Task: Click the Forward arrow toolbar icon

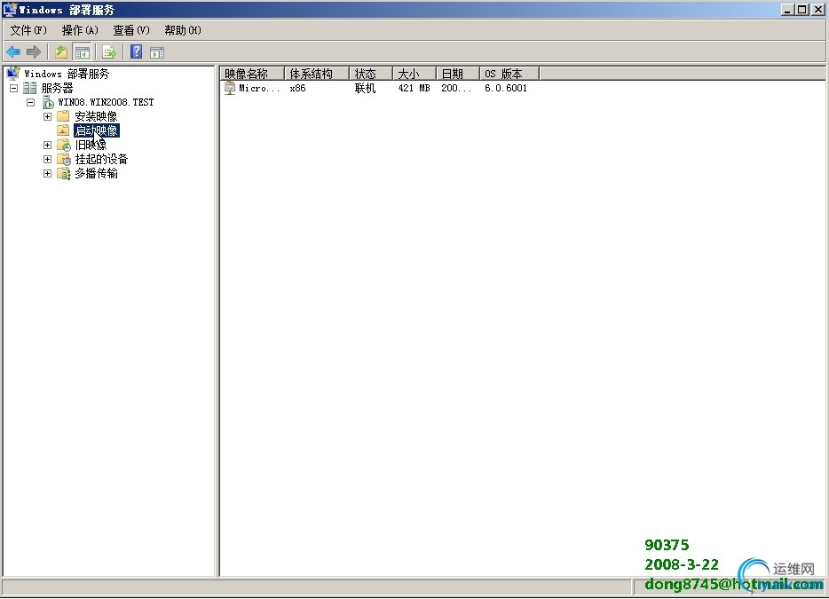Action: (x=34, y=51)
